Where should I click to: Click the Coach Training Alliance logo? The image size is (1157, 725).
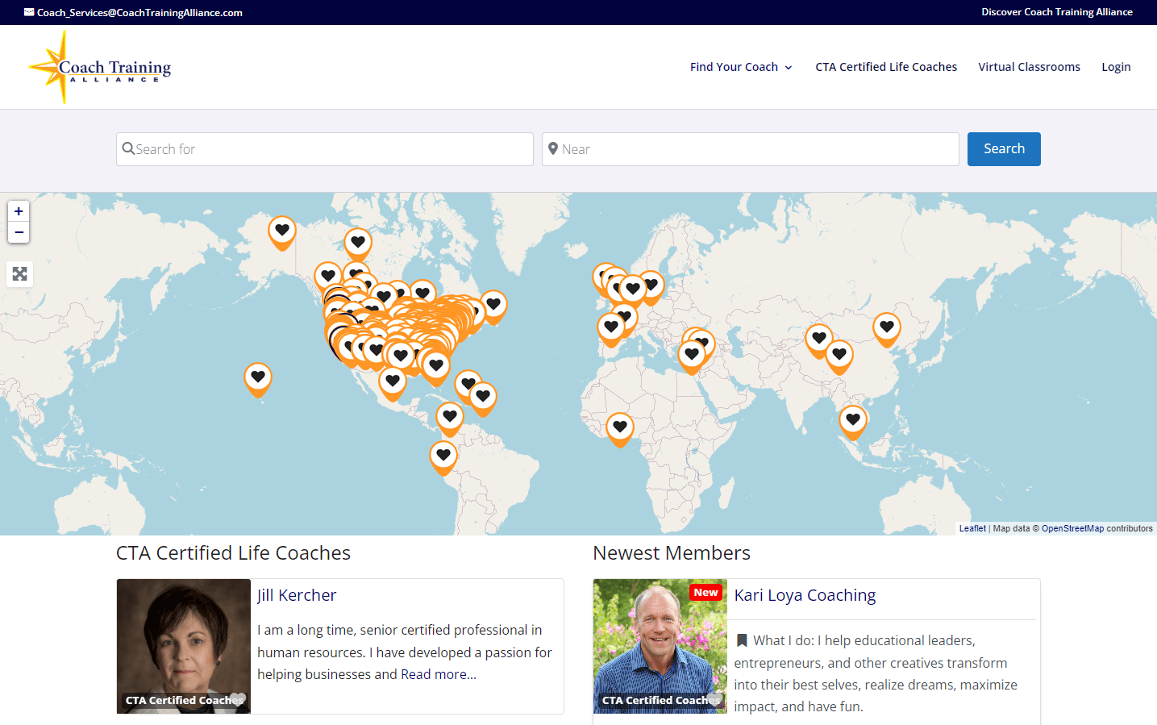[100, 68]
